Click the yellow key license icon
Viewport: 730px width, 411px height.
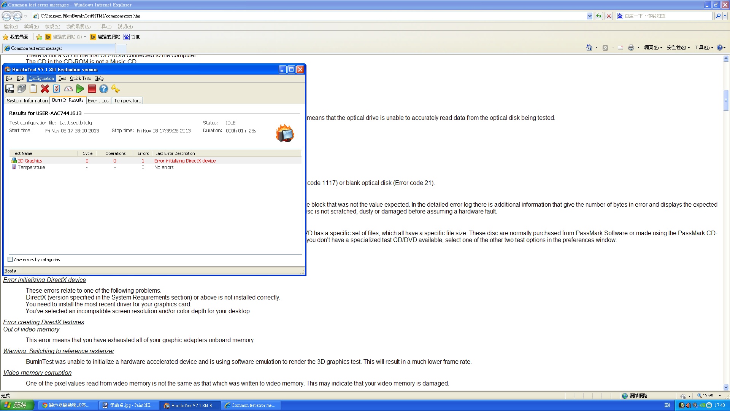coord(116,89)
